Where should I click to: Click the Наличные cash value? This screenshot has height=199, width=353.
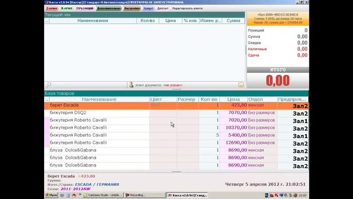click(x=302, y=49)
